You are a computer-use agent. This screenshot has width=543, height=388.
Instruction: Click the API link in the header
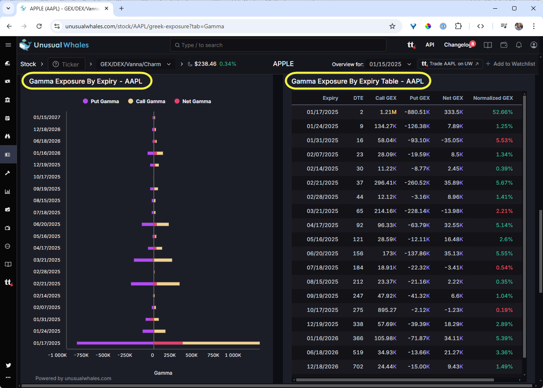(430, 45)
